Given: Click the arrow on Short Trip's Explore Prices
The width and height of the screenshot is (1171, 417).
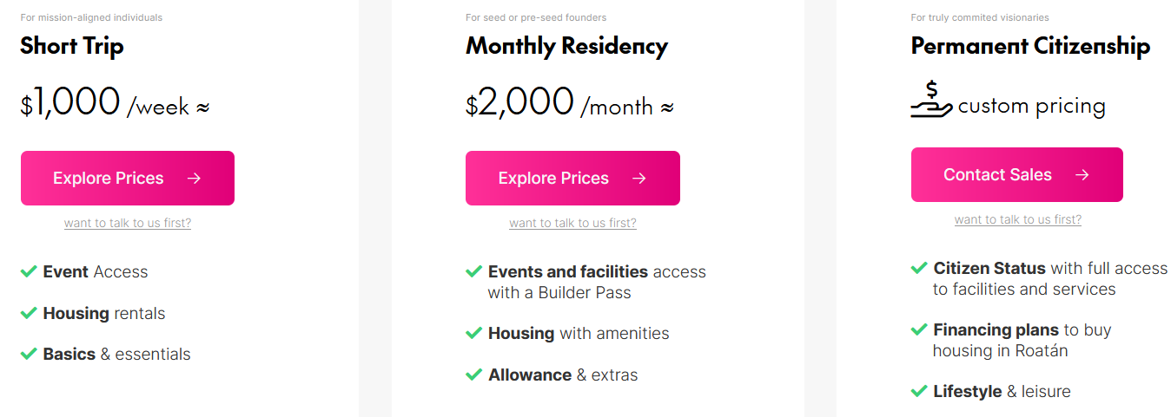Looking at the screenshot, I should click(x=194, y=179).
